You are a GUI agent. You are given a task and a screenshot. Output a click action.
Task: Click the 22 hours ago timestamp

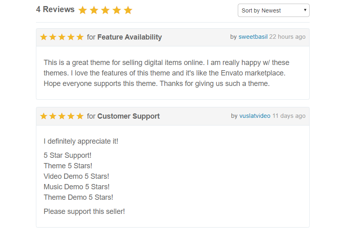coord(287,37)
